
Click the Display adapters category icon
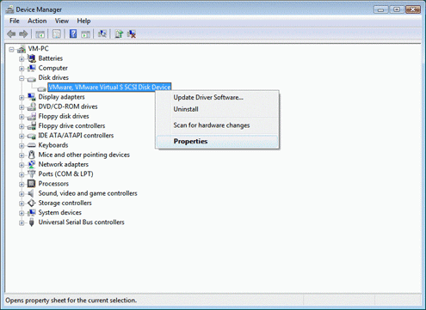tap(32, 97)
